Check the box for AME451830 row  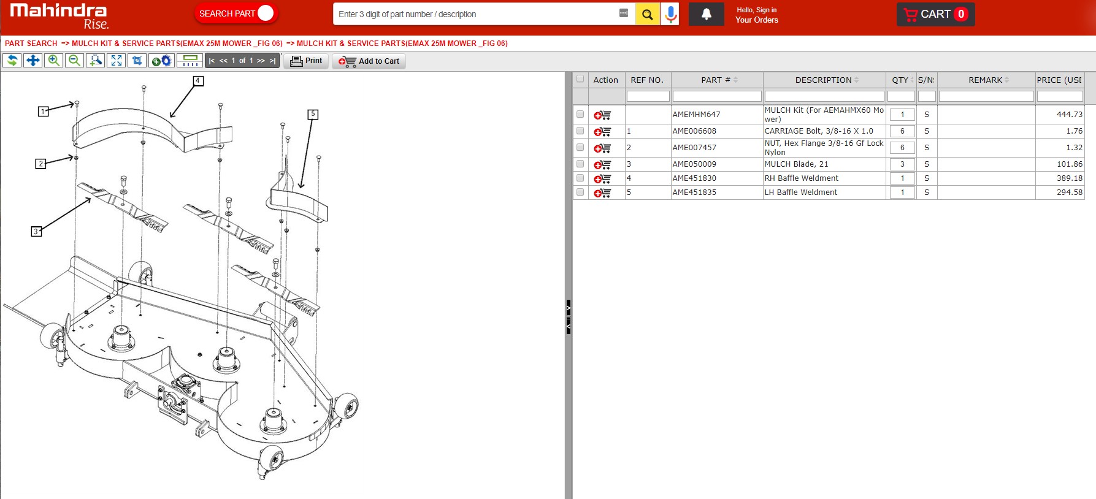[580, 178]
